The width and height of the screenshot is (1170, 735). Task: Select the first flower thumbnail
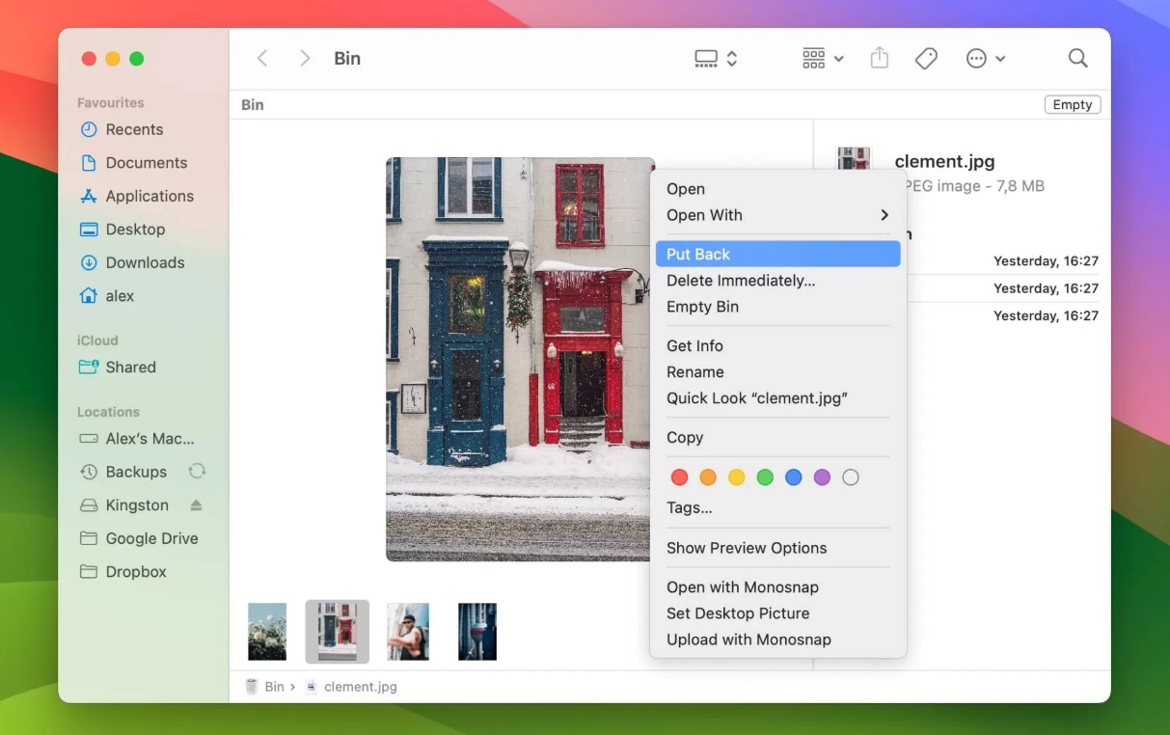267,632
